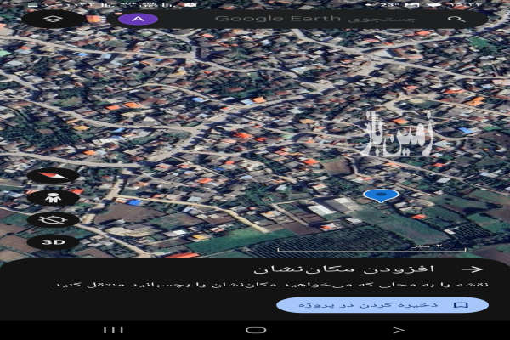Viewport: 510px width, 340px height.
Task: Tap the Android back navigation button
Action: click(398, 330)
